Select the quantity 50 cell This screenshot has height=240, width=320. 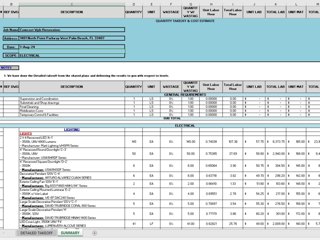[134, 154]
